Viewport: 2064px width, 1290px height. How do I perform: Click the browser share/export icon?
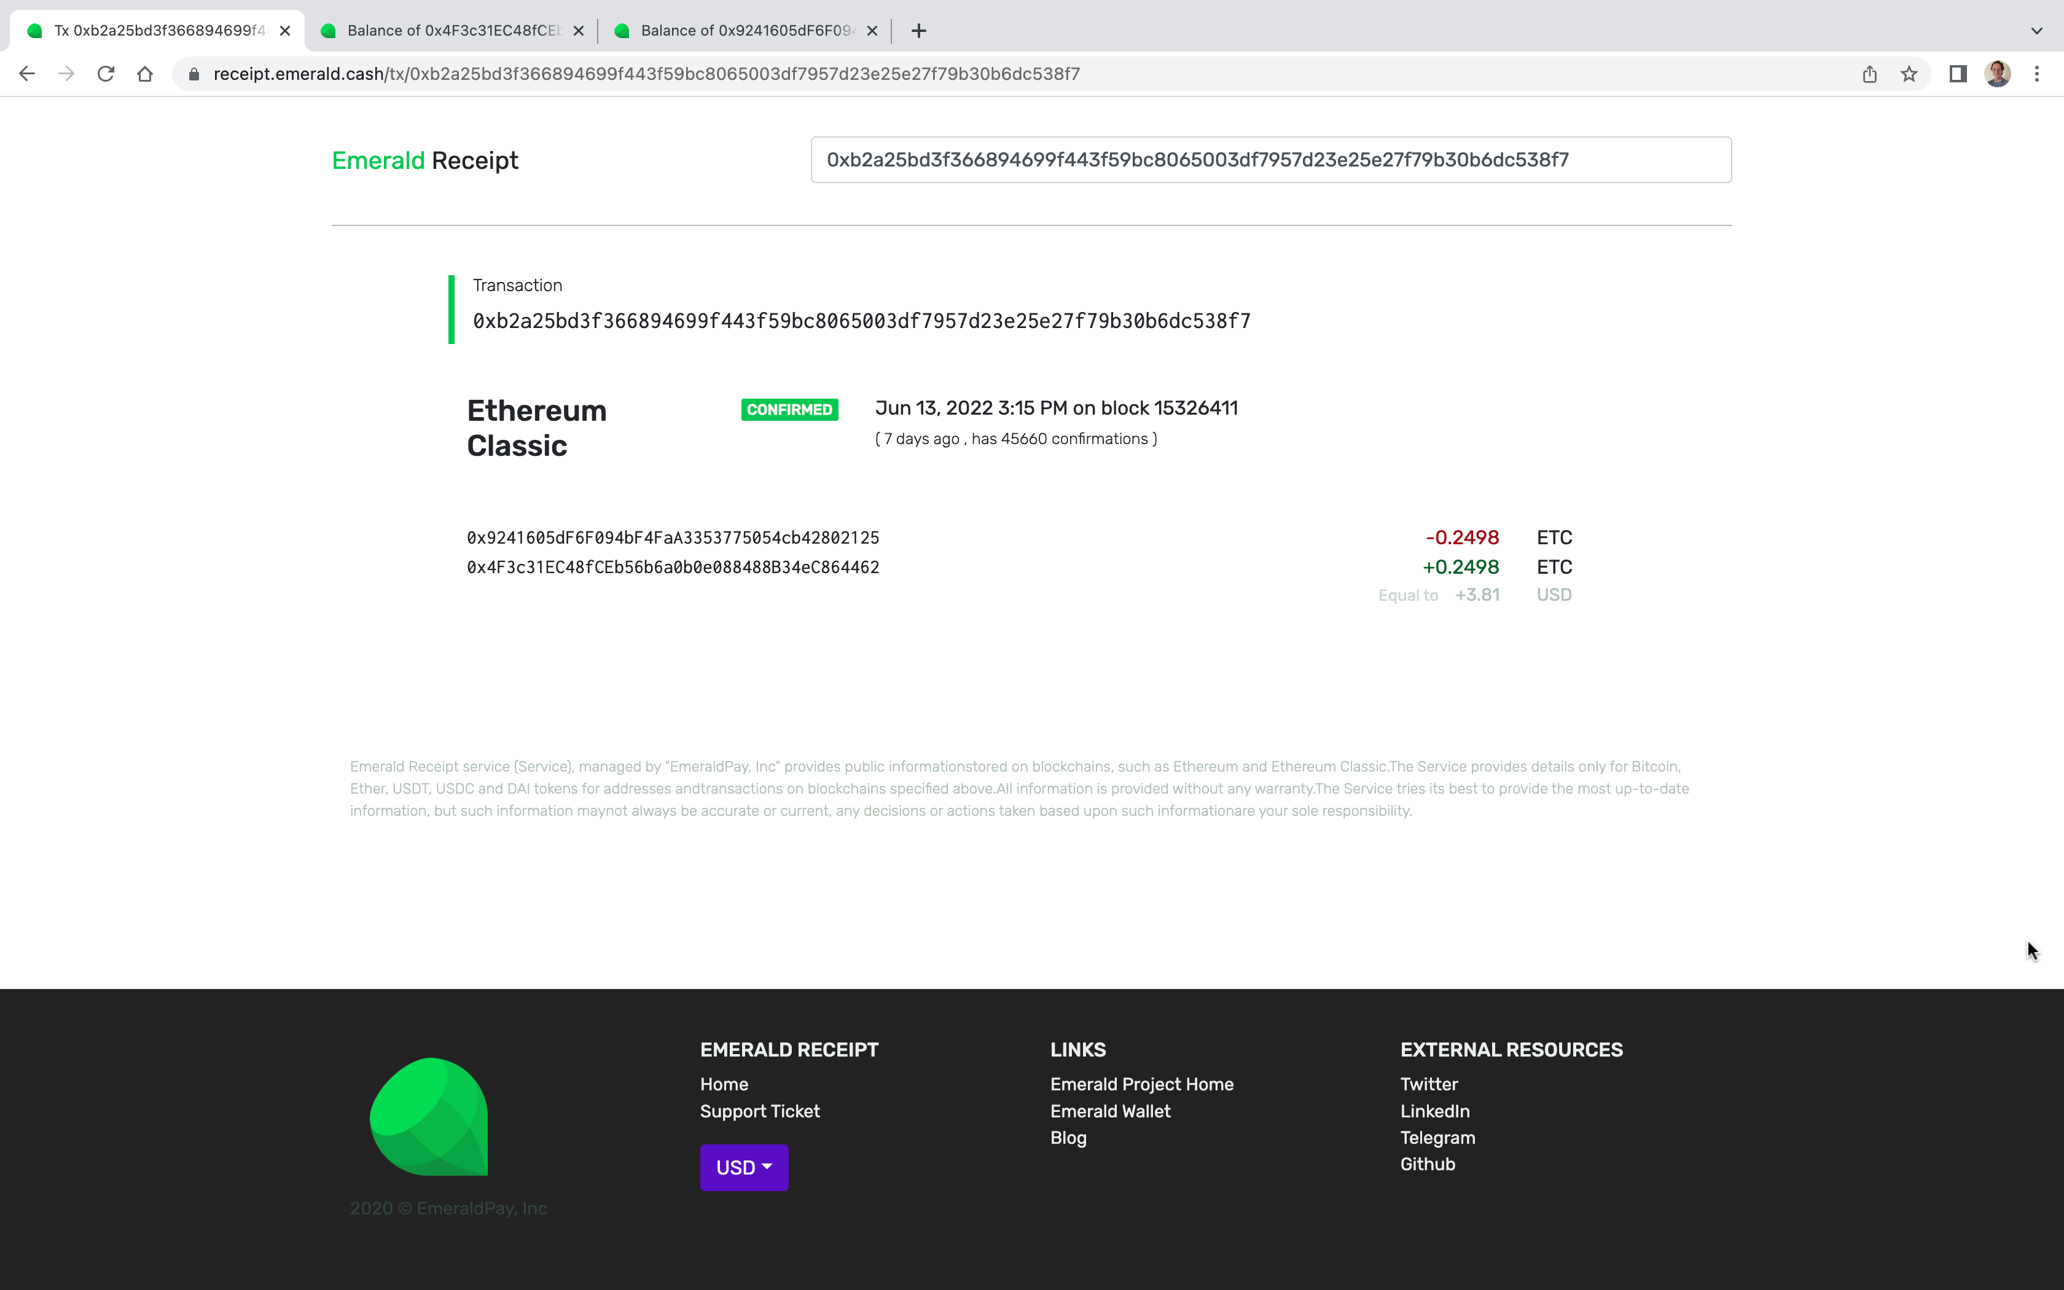coord(1869,74)
